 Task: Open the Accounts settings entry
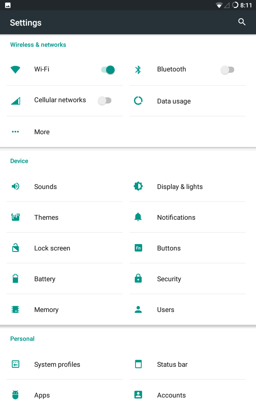(x=171, y=395)
